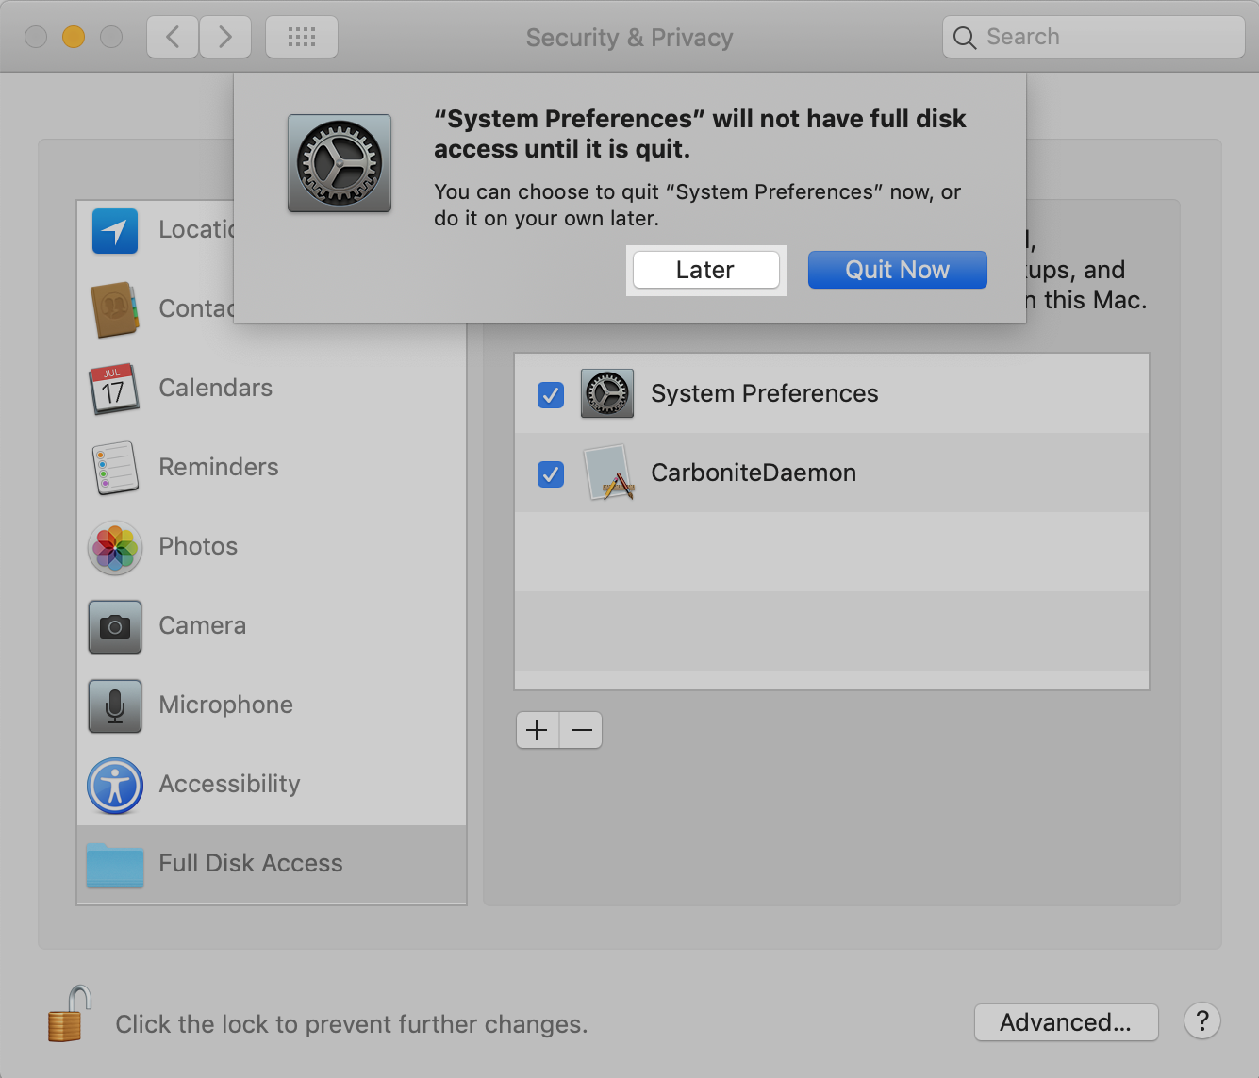The width and height of the screenshot is (1259, 1078).
Task: Click the Calendars icon in the sidebar
Action: (x=114, y=390)
